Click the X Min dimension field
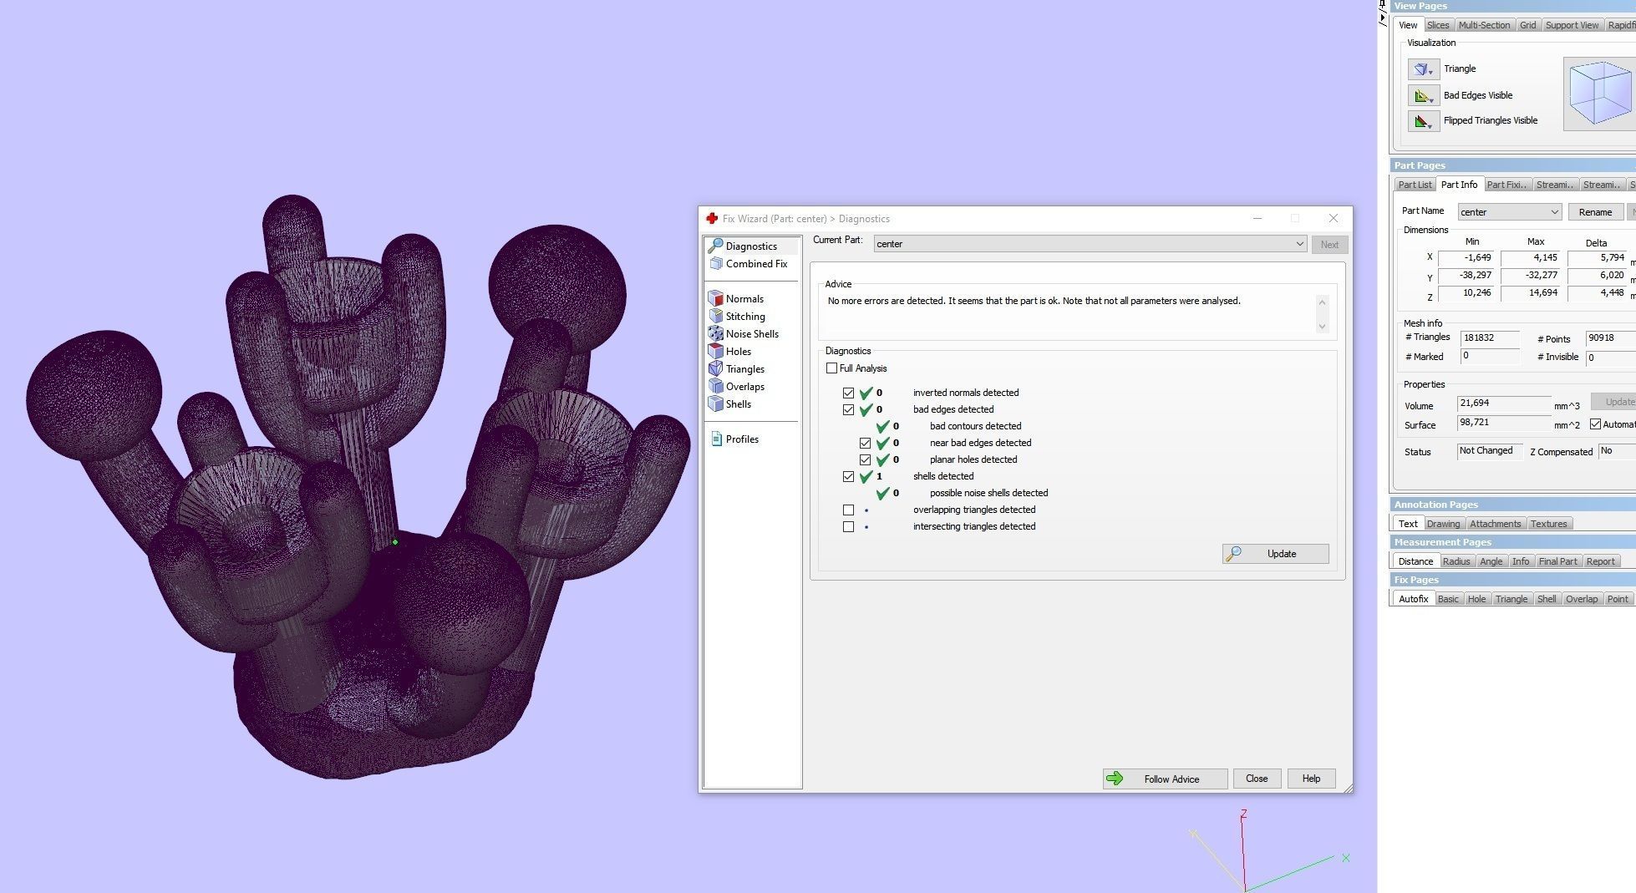Viewport: 1636px width, 893px height. [x=1466, y=258]
